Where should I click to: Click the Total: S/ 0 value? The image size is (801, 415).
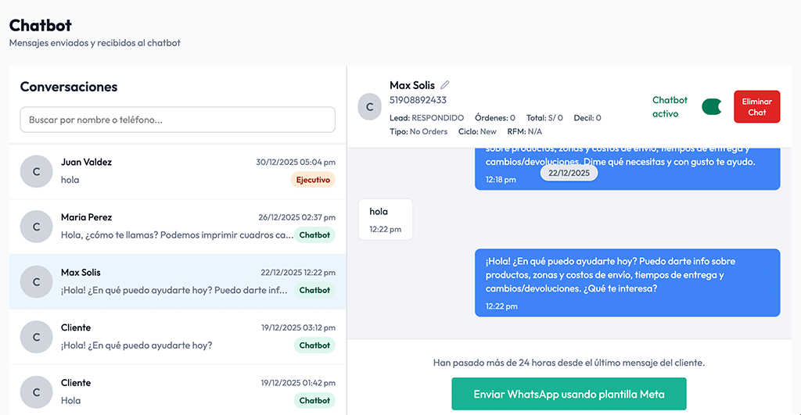544,118
